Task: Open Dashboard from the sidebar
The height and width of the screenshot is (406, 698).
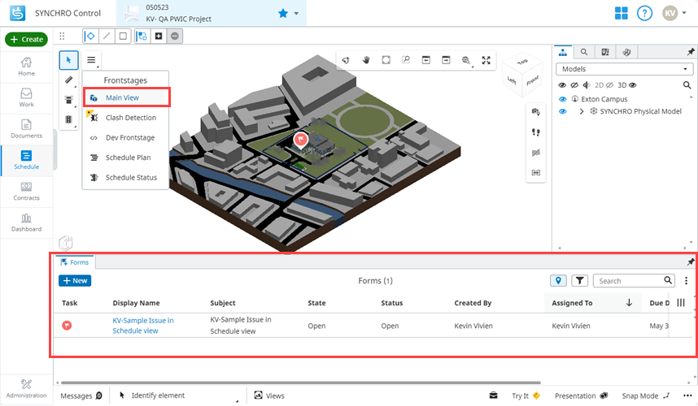Action: click(26, 222)
